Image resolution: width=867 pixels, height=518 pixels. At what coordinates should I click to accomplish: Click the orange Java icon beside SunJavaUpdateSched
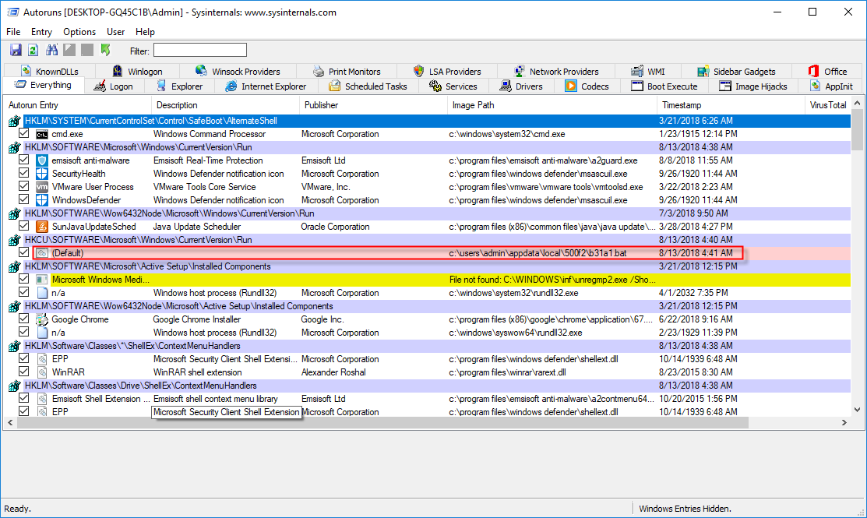[41, 226]
